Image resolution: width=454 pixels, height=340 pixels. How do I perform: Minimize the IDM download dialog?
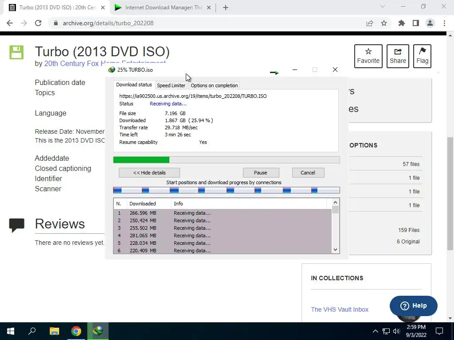[x=295, y=70]
